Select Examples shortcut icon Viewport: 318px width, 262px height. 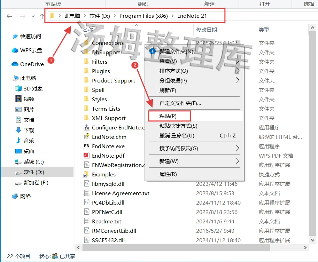tap(86, 174)
